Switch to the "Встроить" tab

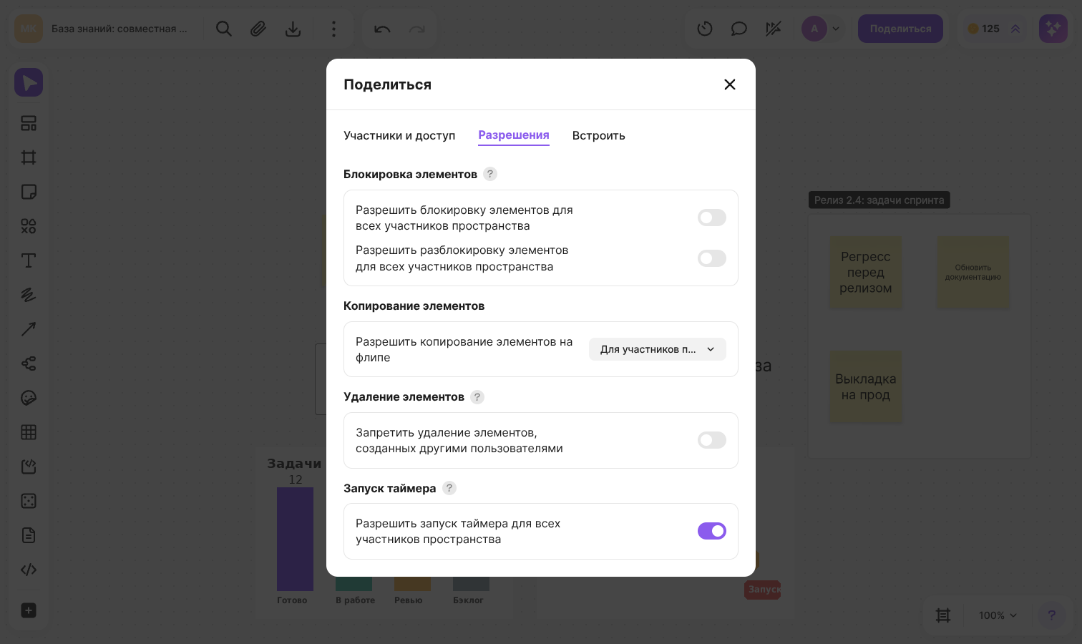(599, 135)
